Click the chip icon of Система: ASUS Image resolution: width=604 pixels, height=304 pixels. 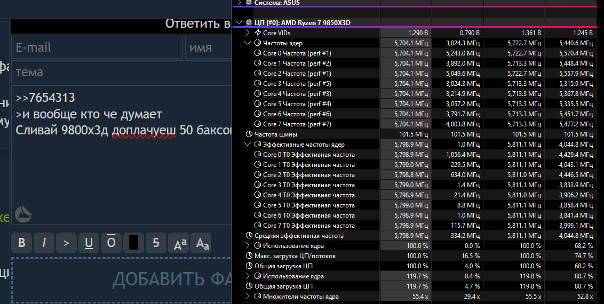(x=249, y=3)
